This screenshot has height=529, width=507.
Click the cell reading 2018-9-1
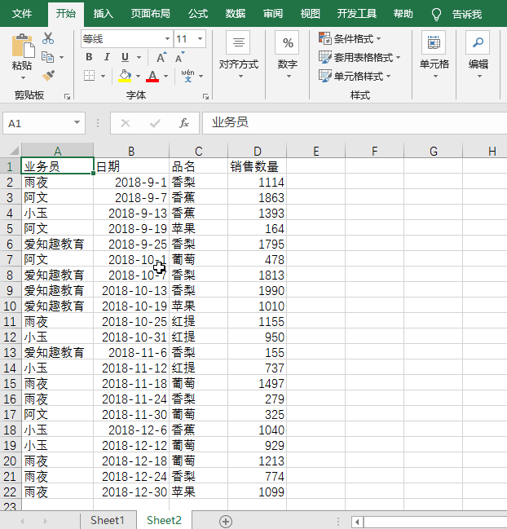pyautogui.click(x=131, y=182)
